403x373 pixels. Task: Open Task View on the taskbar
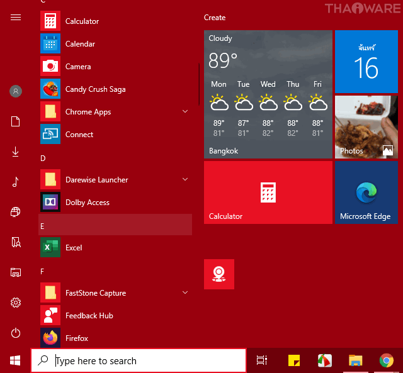click(262, 360)
